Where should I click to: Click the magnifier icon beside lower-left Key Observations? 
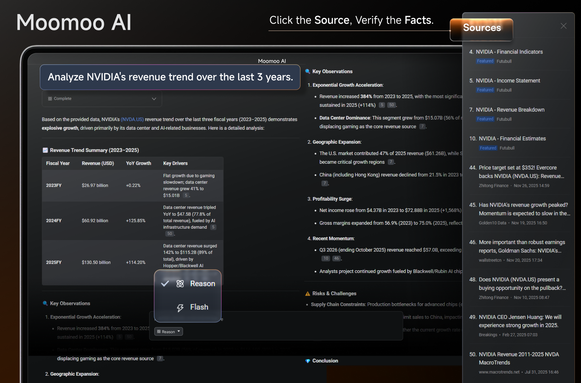(45, 303)
